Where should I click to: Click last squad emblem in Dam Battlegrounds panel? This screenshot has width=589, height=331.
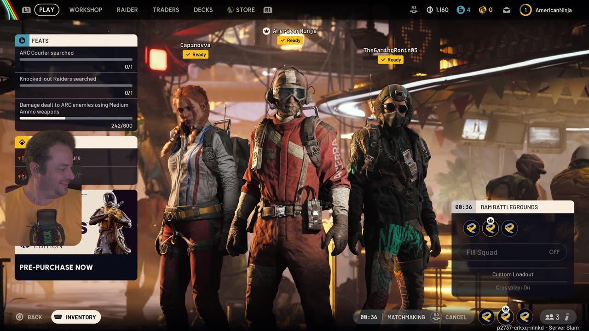click(x=509, y=228)
